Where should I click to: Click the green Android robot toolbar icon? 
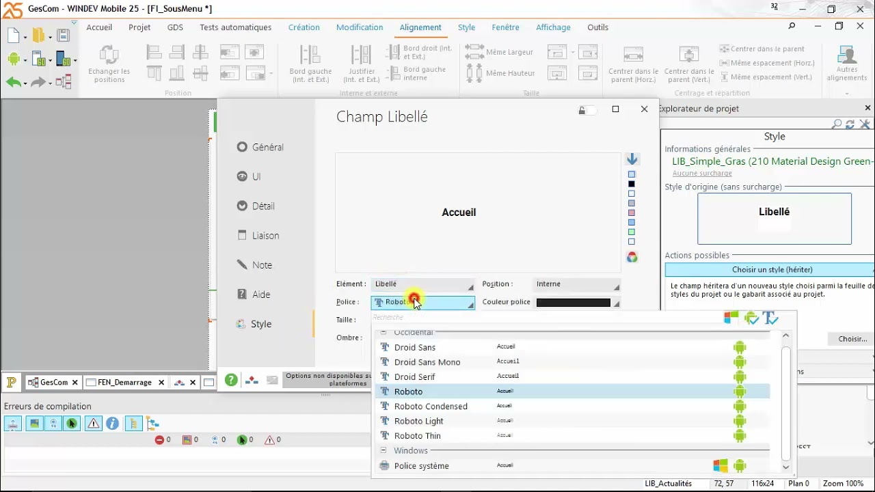[14, 59]
